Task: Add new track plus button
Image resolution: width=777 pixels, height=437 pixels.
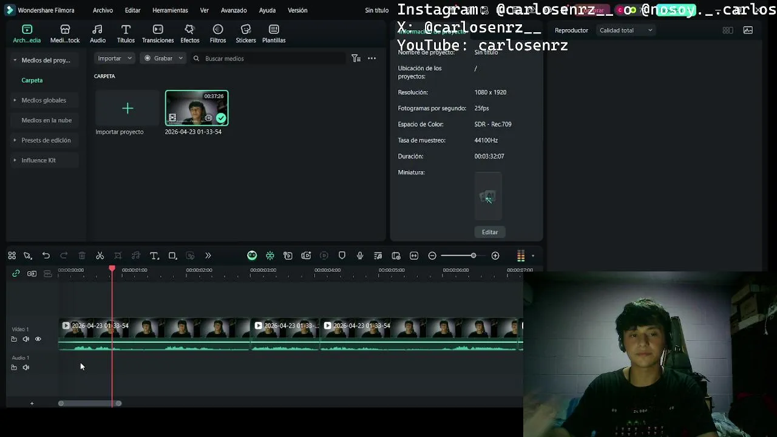Action: click(32, 404)
